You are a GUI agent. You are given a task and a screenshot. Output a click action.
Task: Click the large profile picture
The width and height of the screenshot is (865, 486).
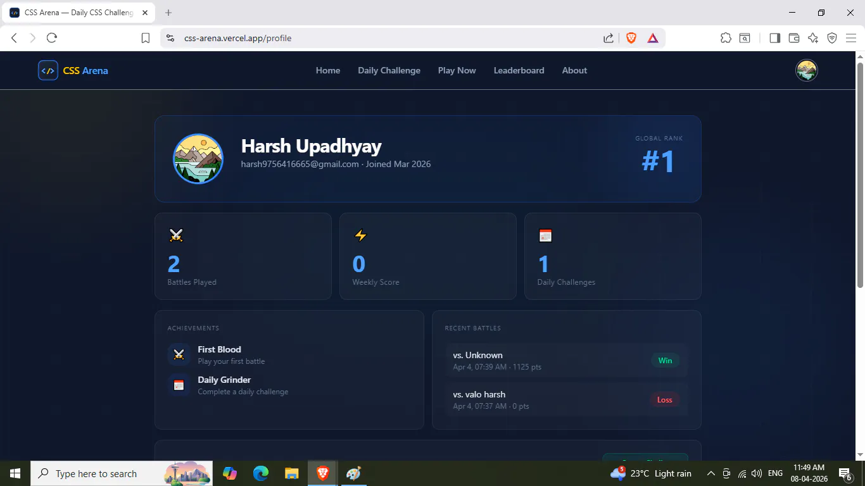198,159
